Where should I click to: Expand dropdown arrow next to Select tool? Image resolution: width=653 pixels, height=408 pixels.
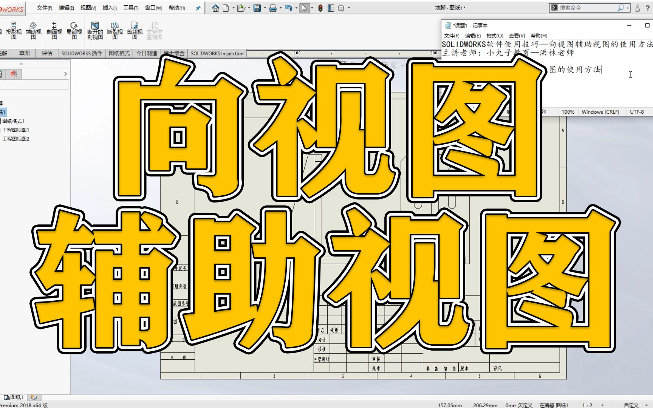[x=312, y=8]
